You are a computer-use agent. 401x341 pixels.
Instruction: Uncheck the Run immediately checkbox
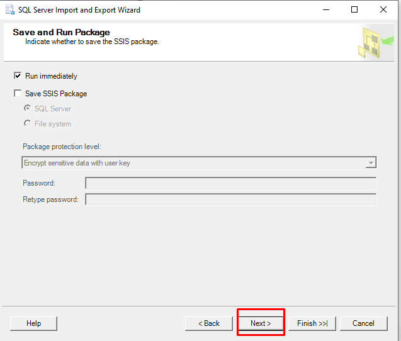tap(18, 75)
